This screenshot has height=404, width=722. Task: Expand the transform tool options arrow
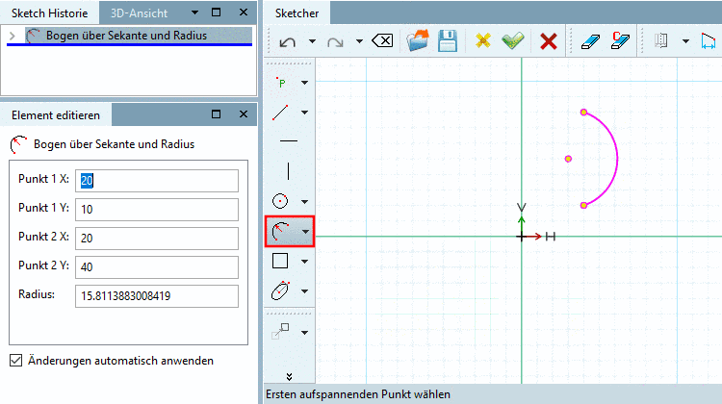pos(304,332)
